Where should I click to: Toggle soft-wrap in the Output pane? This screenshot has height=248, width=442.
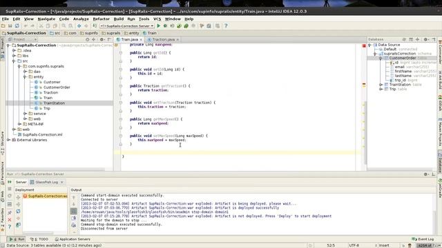point(74,211)
